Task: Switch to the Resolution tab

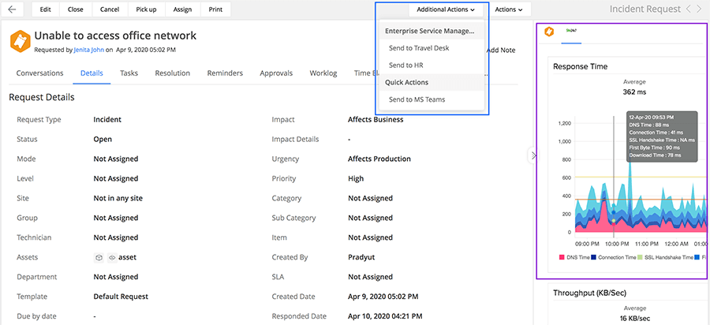Action: 172,73
